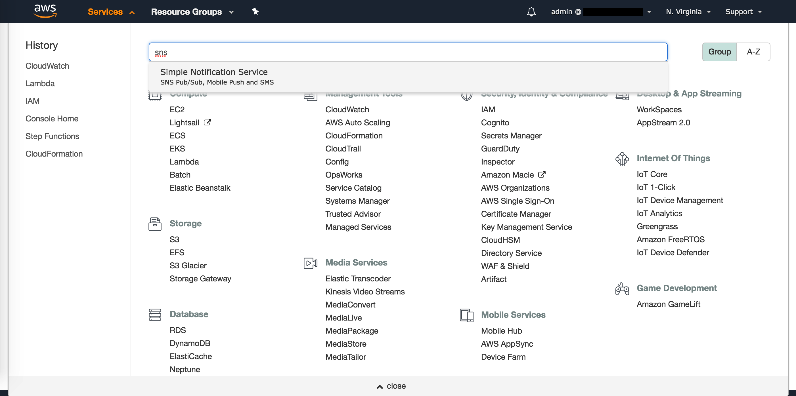Open the EFS service

pyautogui.click(x=177, y=252)
